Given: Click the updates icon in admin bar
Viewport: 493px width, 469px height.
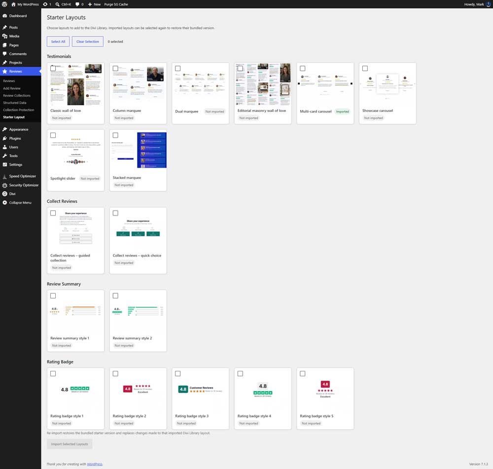Looking at the screenshot, I should [45, 4].
